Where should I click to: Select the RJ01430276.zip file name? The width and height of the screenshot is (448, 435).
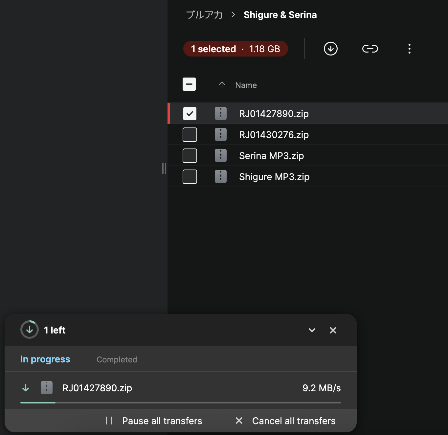pos(274,135)
